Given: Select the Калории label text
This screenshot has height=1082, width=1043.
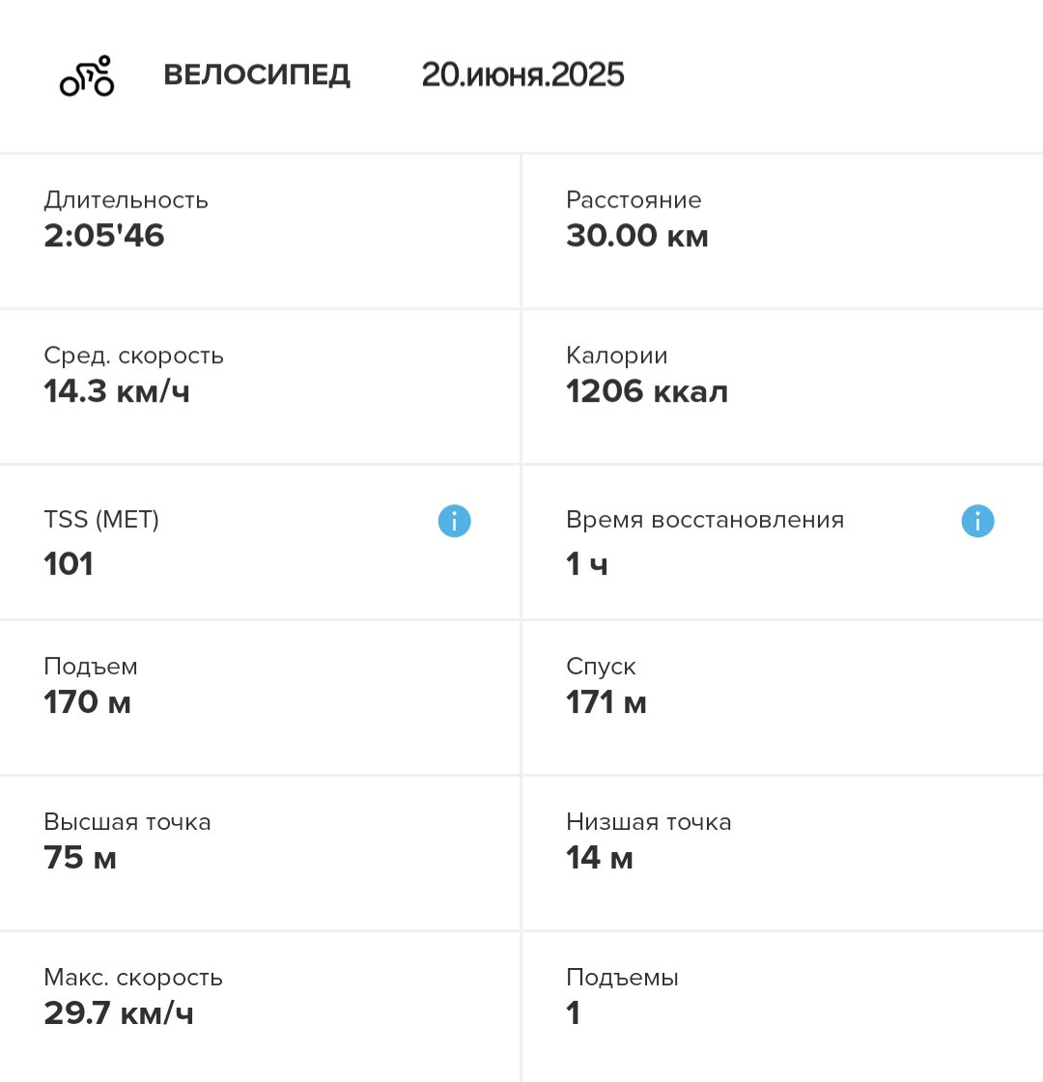Looking at the screenshot, I should click(x=617, y=356).
